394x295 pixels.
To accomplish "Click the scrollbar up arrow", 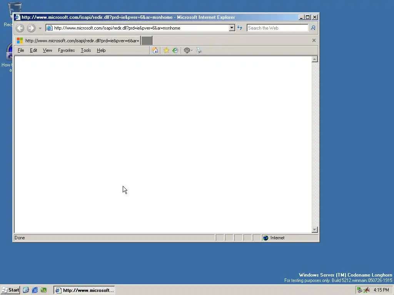I will [x=315, y=59].
